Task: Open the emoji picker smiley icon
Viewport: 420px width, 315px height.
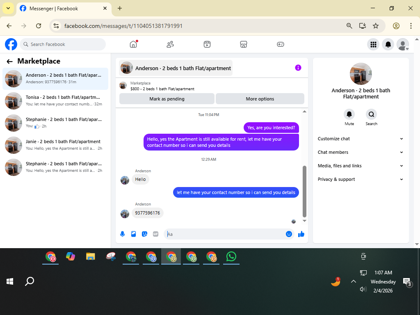Action: tap(289, 234)
